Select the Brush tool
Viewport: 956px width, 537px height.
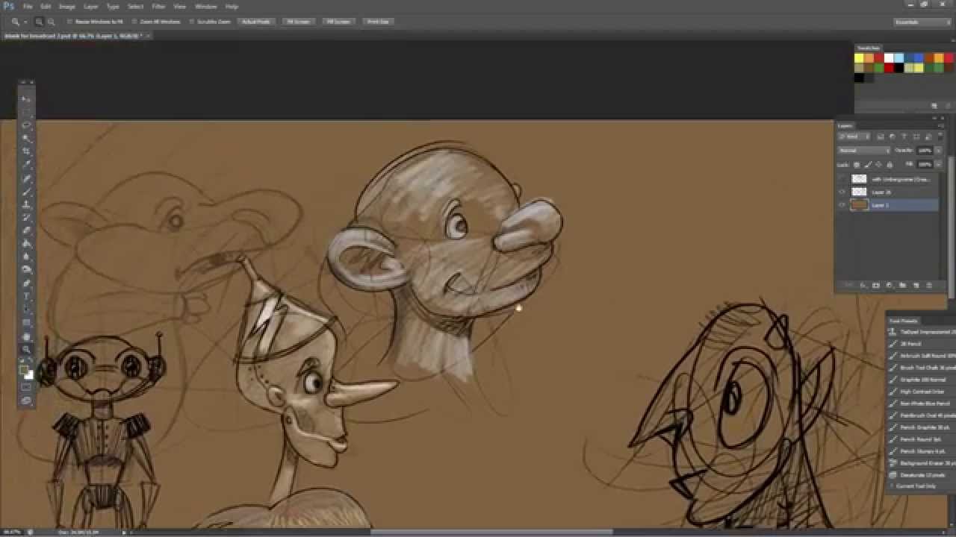pyautogui.click(x=26, y=190)
